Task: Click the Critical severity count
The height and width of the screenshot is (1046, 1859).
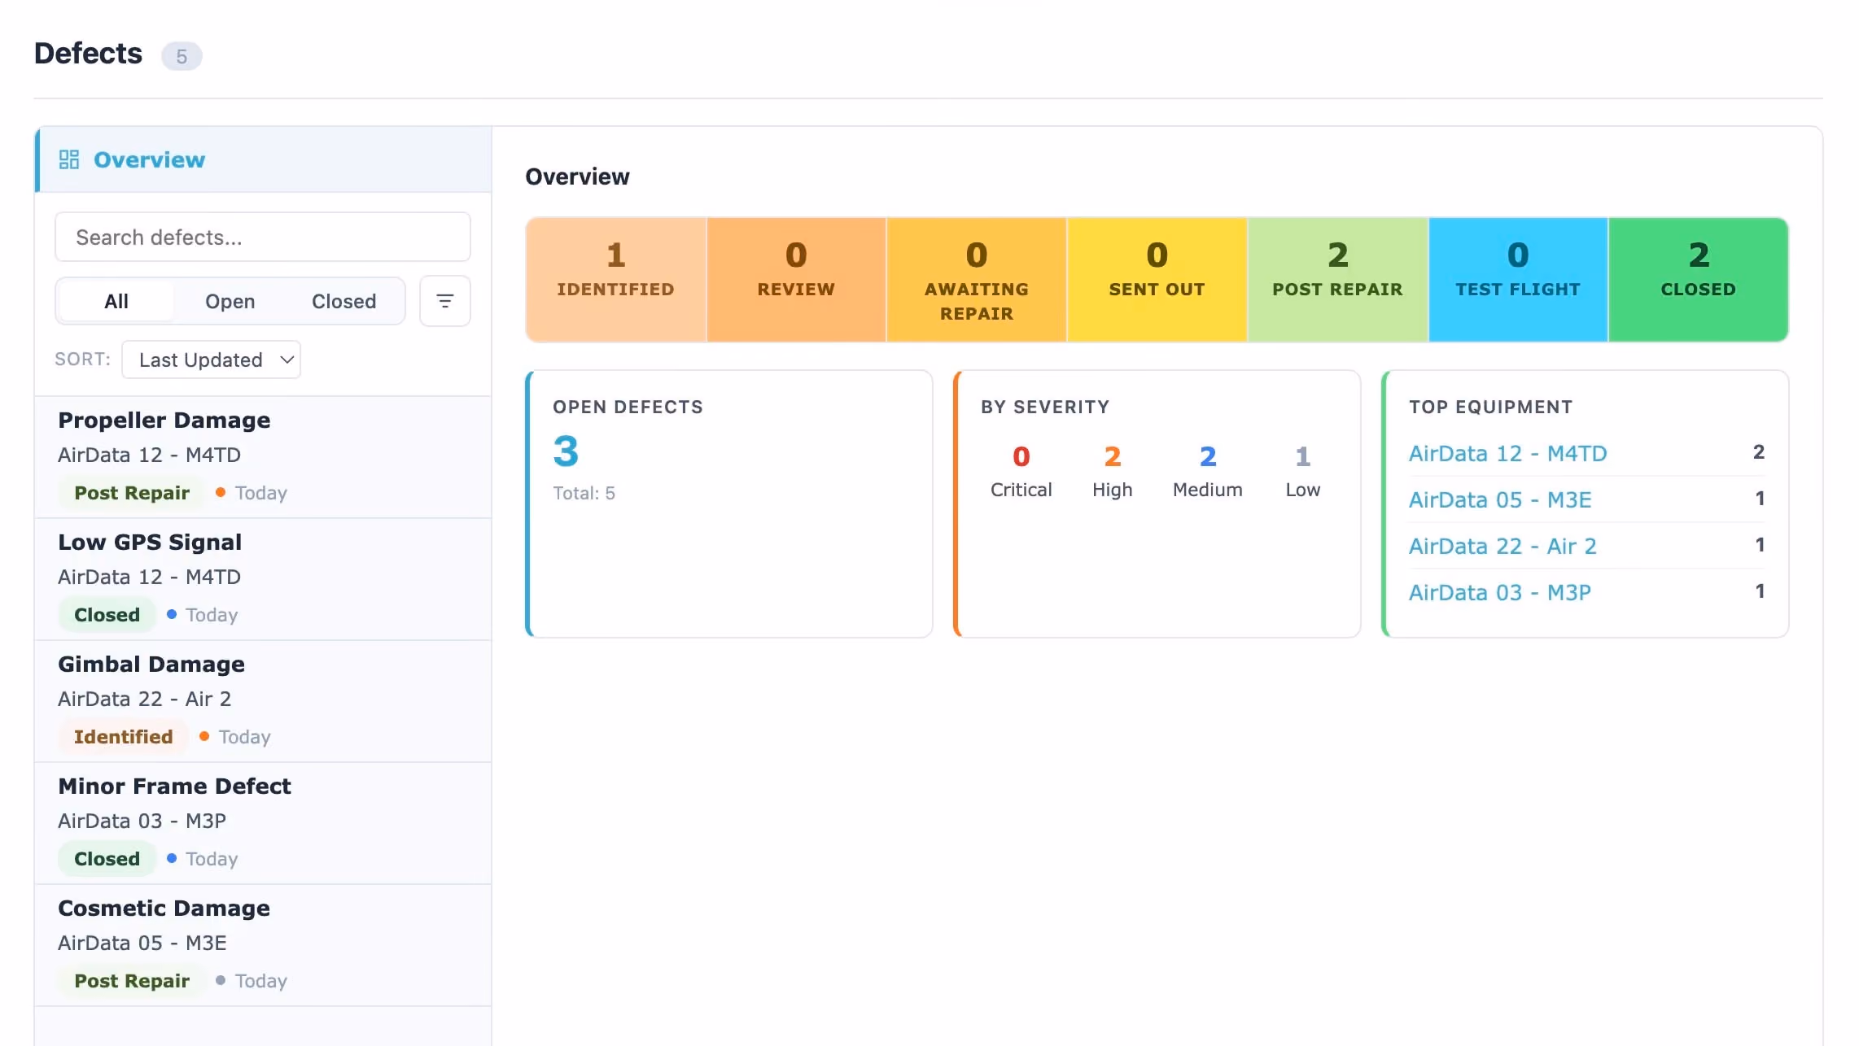Action: pyautogui.click(x=1021, y=456)
